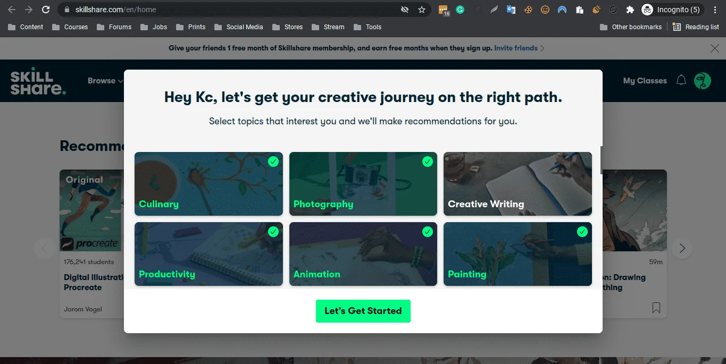Open the Procreate class thumbnail
The image size is (726, 364).
[x=91, y=211]
